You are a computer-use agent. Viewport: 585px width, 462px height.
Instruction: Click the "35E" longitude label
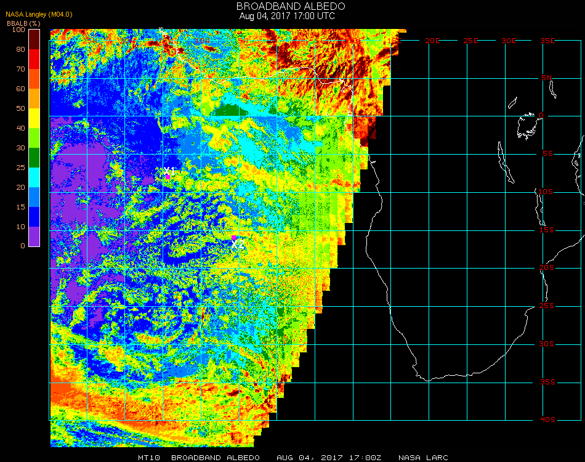coord(547,41)
